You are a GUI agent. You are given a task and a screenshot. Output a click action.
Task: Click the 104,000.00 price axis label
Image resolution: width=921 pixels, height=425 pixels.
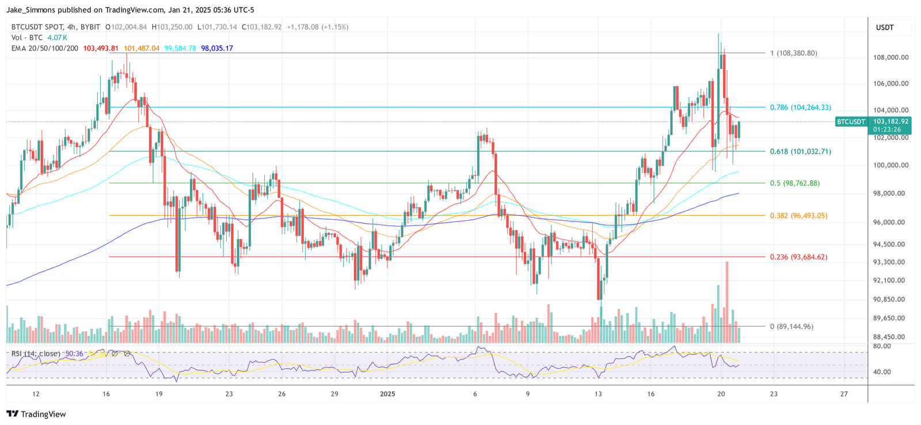[891, 110]
